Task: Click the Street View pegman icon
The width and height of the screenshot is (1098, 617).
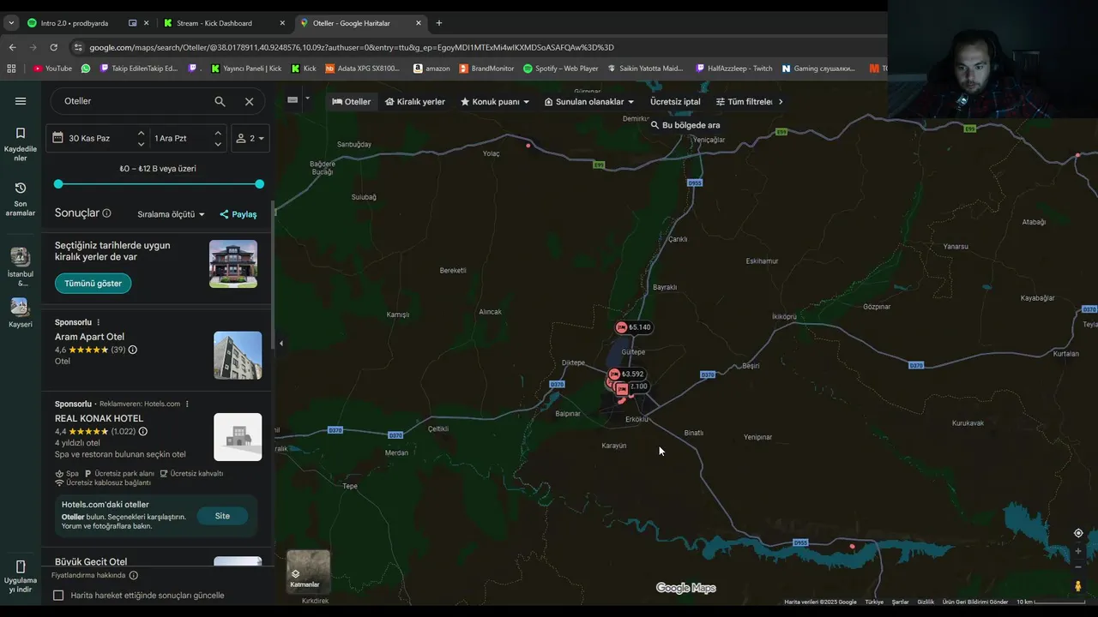Action: point(1078,586)
